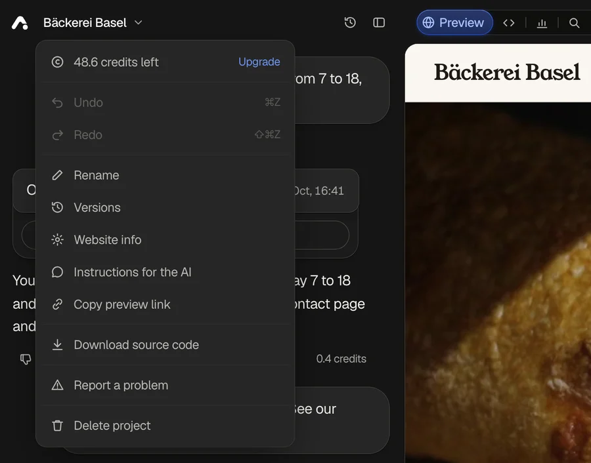Screen dimensions: 591x463
Task: Open Website info menu item
Action: (x=165, y=240)
